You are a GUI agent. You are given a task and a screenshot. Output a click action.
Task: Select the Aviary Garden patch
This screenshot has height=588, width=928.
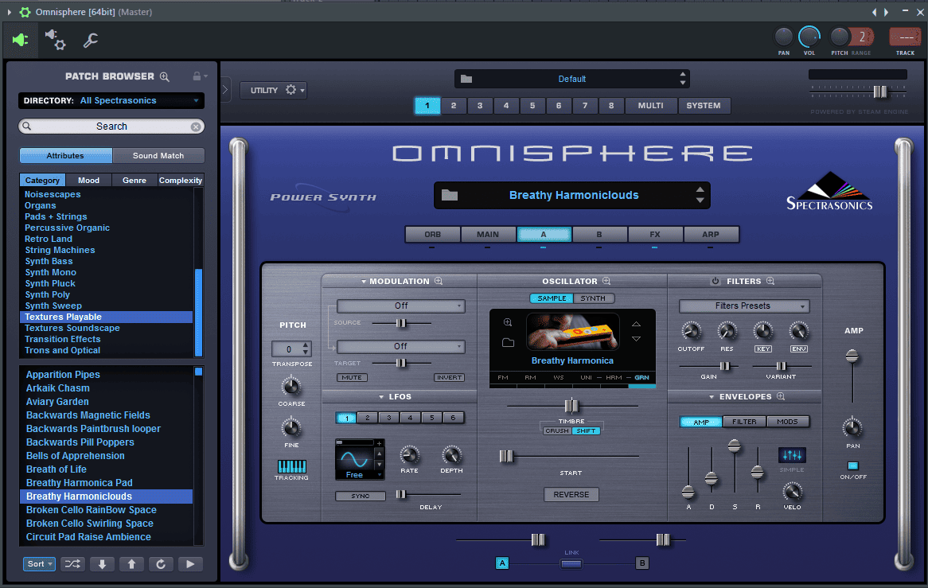57,402
